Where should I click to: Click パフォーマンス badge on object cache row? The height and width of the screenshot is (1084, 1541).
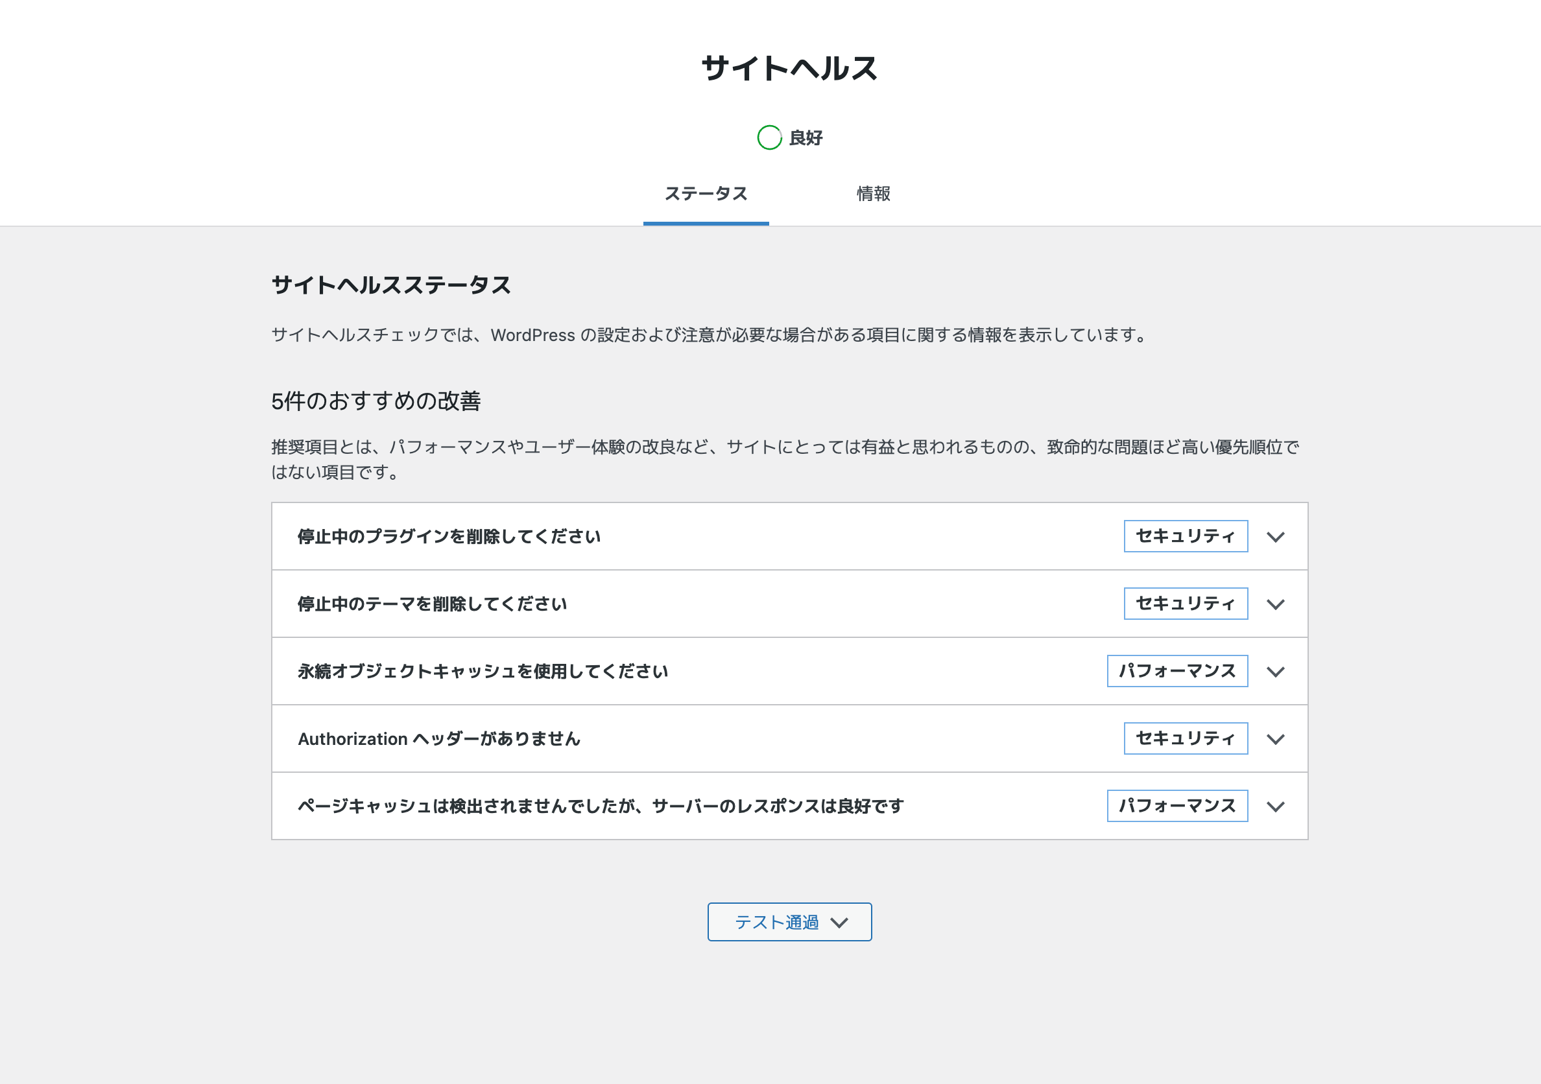tap(1177, 671)
